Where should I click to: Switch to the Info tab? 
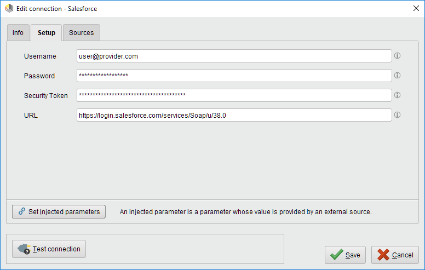(18, 33)
